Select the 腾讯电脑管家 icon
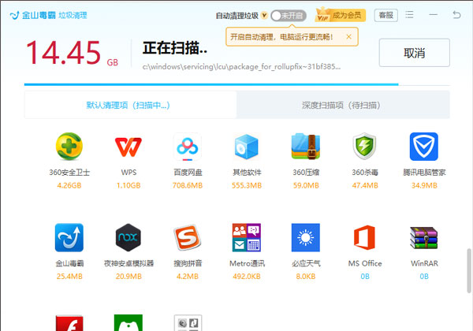This screenshot has width=473, height=331. (424, 147)
